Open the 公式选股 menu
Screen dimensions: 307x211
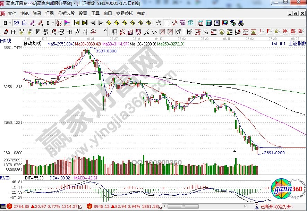pos(66,14)
